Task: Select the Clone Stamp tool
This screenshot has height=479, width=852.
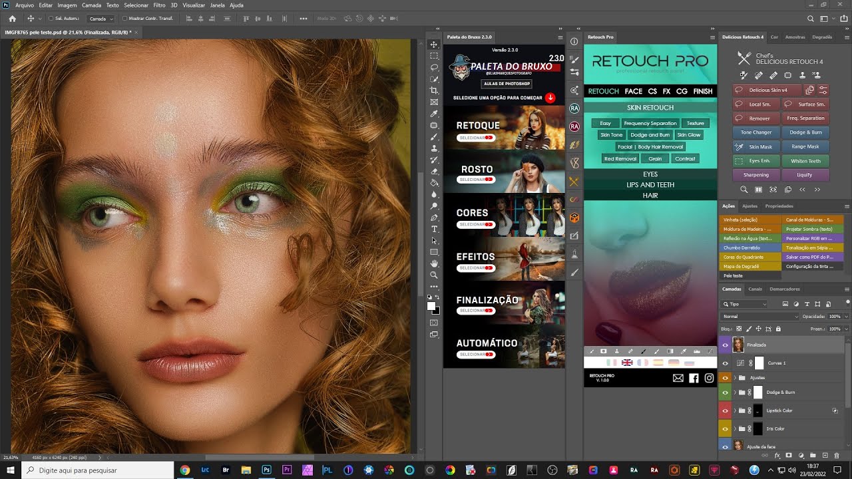Action: 434,148
